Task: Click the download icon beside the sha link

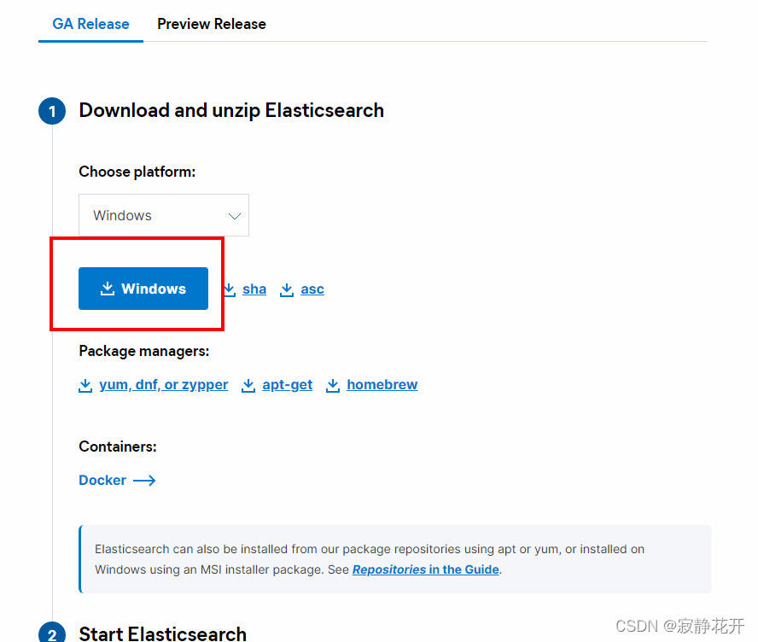Action: pyautogui.click(x=230, y=289)
